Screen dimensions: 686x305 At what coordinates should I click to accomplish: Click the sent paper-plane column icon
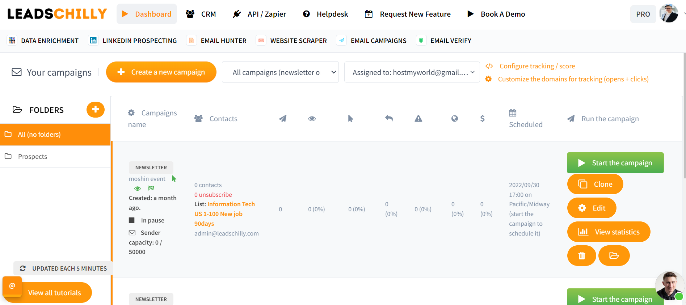pyautogui.click(x=283, y=118)
